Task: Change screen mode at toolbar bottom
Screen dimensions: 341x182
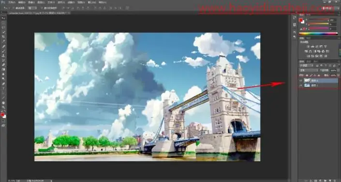Action: tap(3, 126)
